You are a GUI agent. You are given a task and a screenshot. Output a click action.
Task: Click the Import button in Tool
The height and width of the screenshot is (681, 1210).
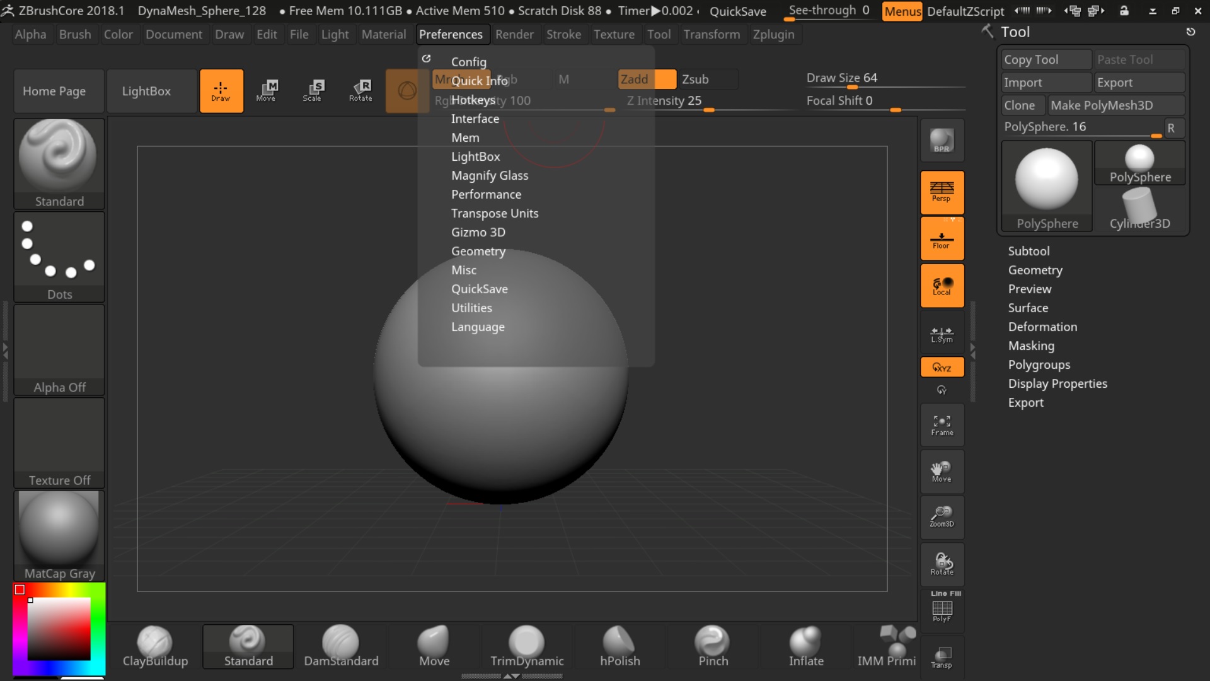[x=1046, y=83]
